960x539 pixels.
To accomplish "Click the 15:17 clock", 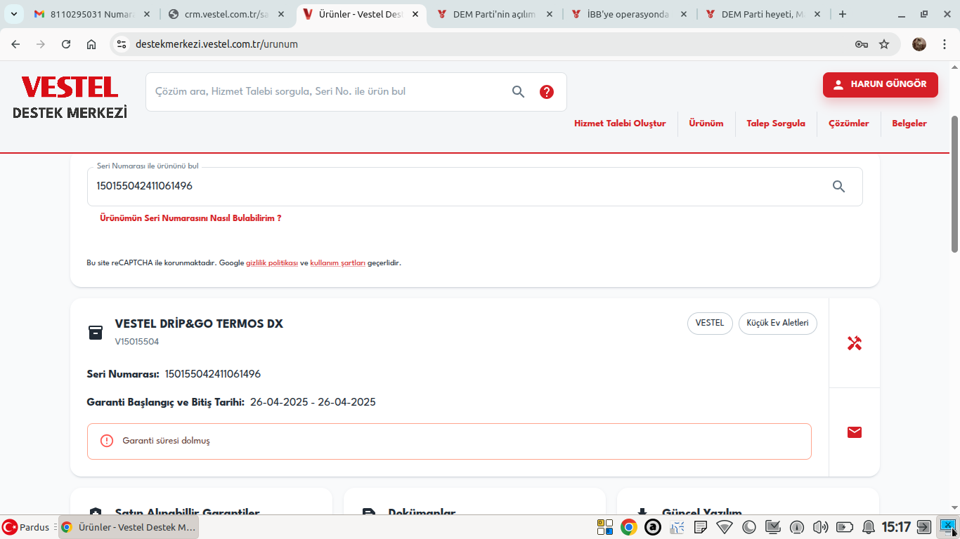I will coord(896,527).
